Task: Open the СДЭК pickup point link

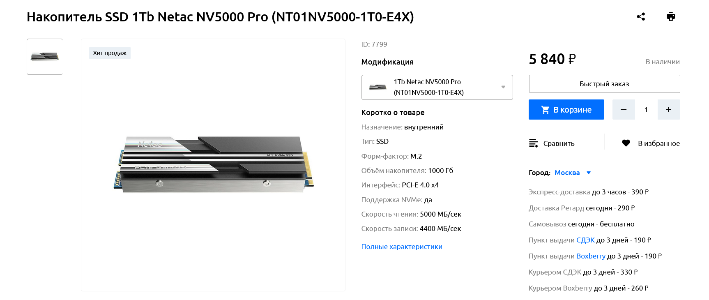Action: pyautogui.click(x=585, y=240)
